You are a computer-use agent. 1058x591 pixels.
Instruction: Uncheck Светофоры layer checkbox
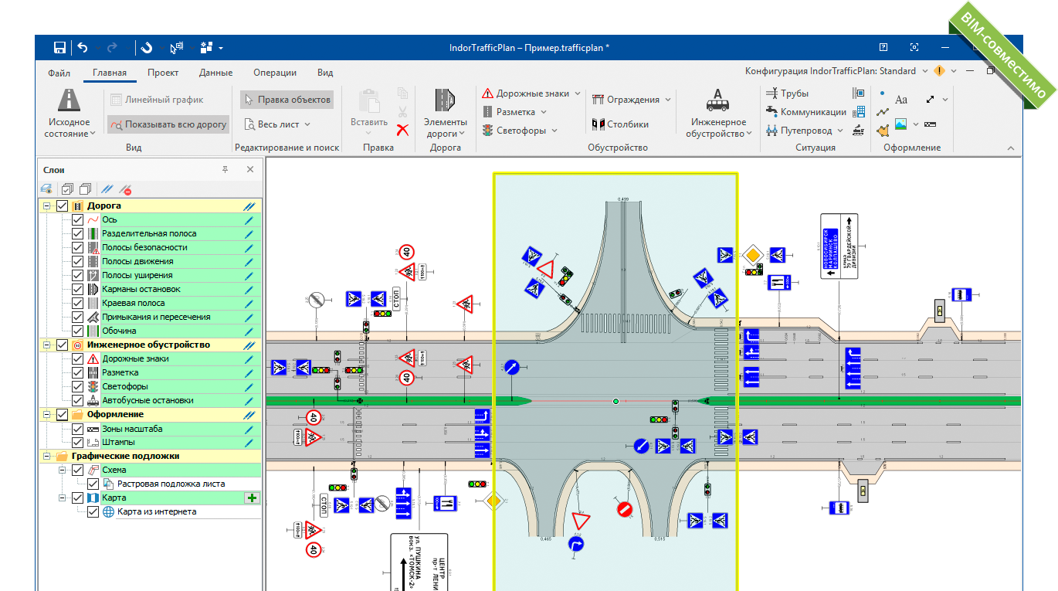pyautogui.click(x=77, y=387)
